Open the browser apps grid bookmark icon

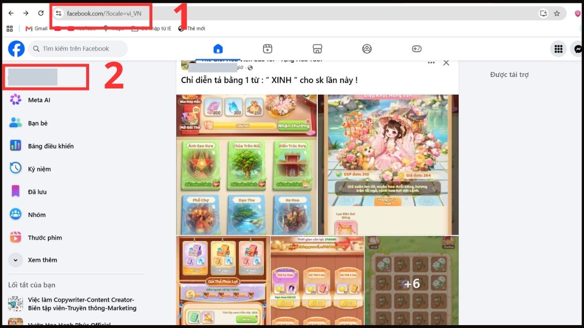coord(9,29)
